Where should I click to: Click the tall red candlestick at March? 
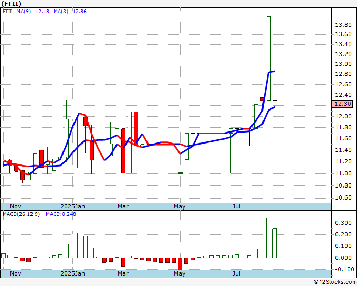[x=123, y=151]
